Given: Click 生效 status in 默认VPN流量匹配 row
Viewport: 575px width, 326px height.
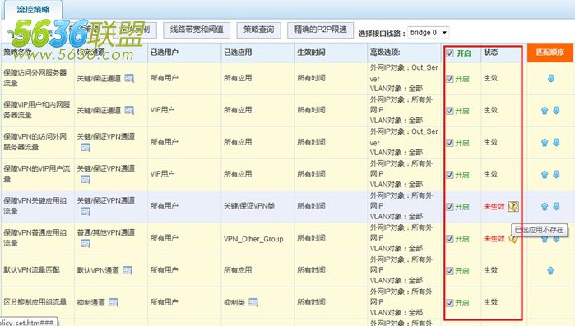Looking at the screenshot, I should point(490,270).
